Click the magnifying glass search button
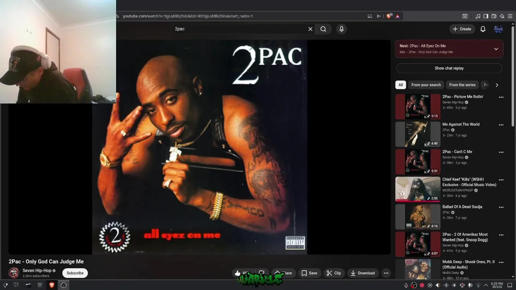 click(323, 29)
